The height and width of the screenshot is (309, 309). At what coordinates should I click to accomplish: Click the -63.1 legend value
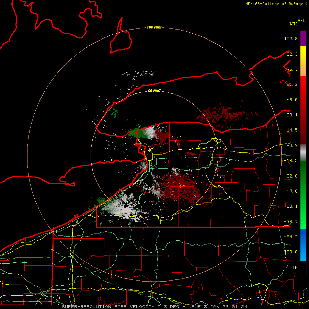[x=291, y=206]
